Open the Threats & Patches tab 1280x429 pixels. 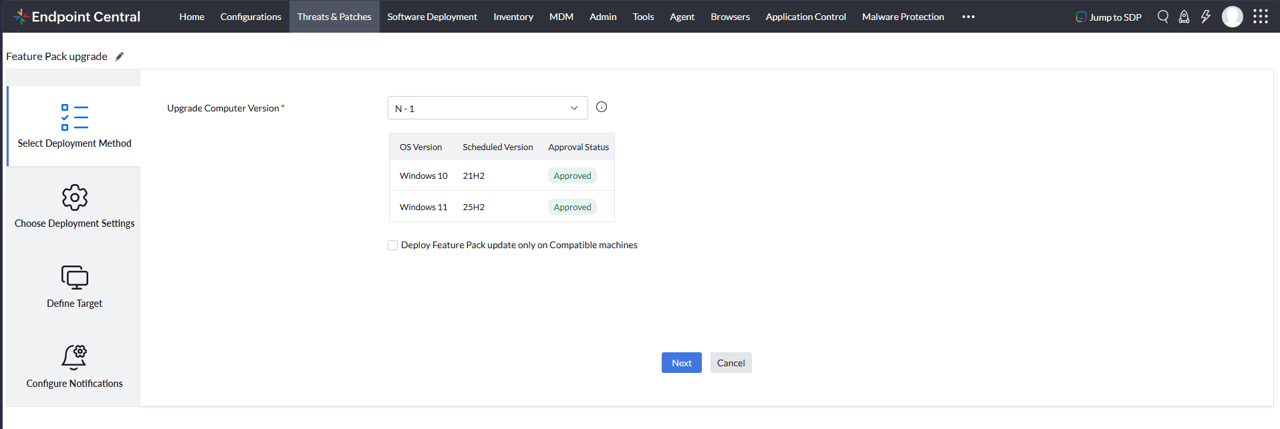[334, 17]
